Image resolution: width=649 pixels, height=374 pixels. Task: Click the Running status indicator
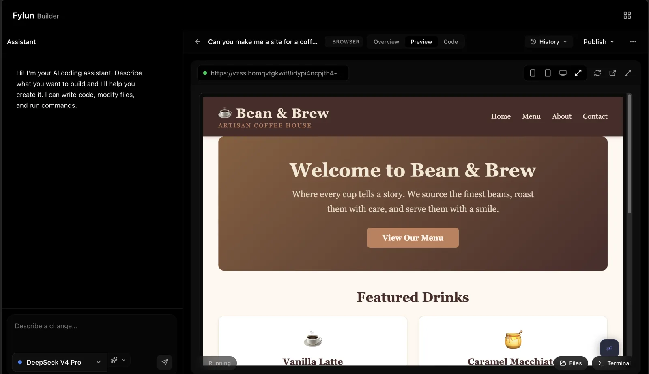coord(219,363)
